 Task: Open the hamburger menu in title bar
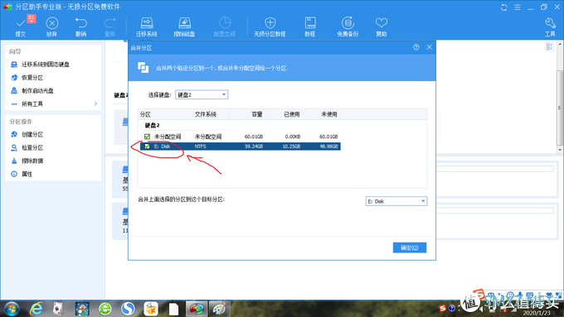[x=518, y=7]
